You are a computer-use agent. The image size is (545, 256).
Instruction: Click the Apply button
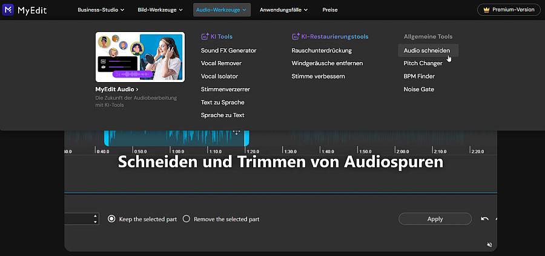435,219
